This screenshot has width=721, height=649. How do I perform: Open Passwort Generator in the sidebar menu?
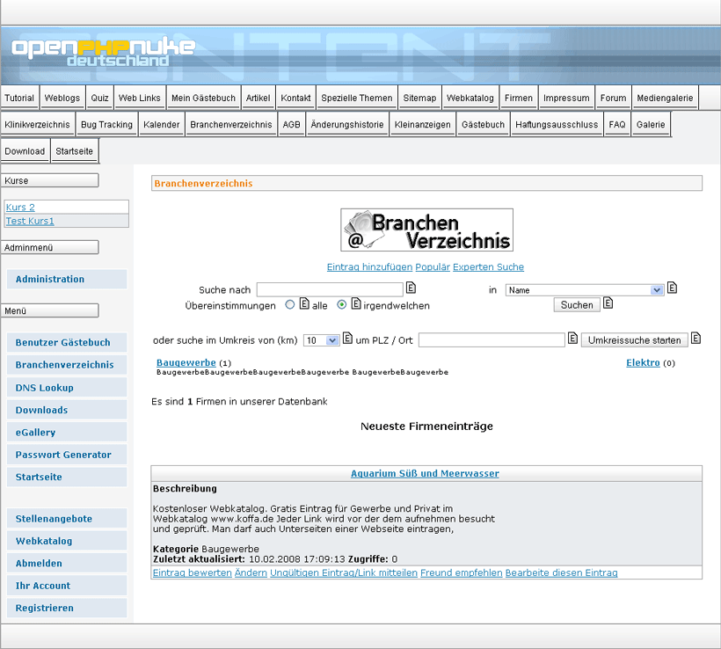[x=63, y=455]
